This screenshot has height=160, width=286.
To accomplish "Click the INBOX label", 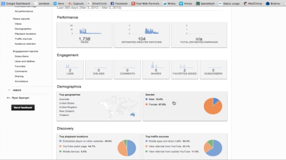I will (17, 90).
